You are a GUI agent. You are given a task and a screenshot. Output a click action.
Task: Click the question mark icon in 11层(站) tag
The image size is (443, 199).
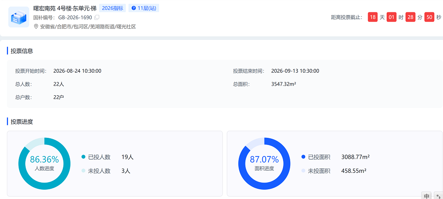coord(134,8)
